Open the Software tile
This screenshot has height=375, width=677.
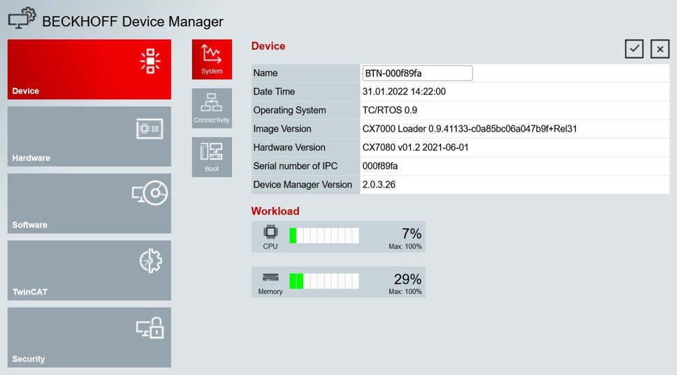click(x=89, y=204)
